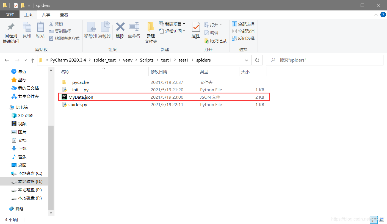The height and width of the screenshot is (224, 387).
Task: Click the Copy (复制) ribbon icon
Action: click(x=27, y=27)
